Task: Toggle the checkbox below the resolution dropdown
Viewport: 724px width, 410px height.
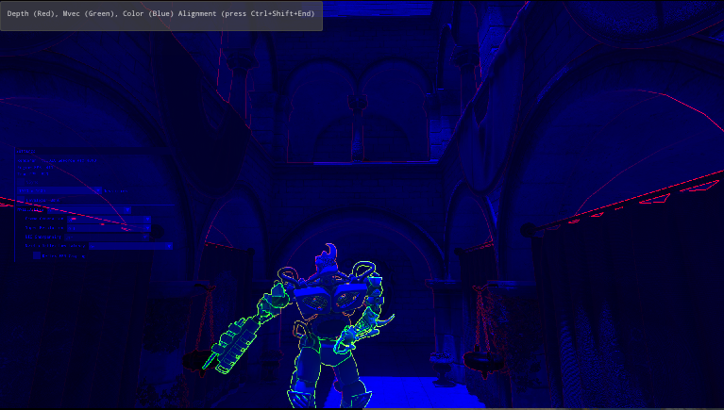Action: click(21, 199)
